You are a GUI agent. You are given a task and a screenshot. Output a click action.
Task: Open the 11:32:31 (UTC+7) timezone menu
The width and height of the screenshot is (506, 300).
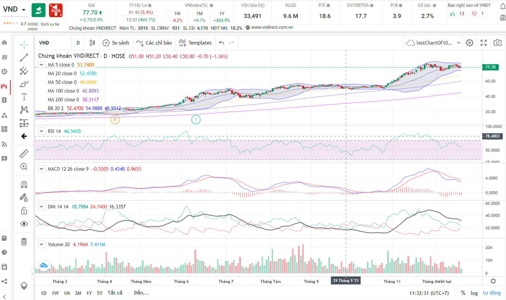pyautogui.click(x=429, y=293)
